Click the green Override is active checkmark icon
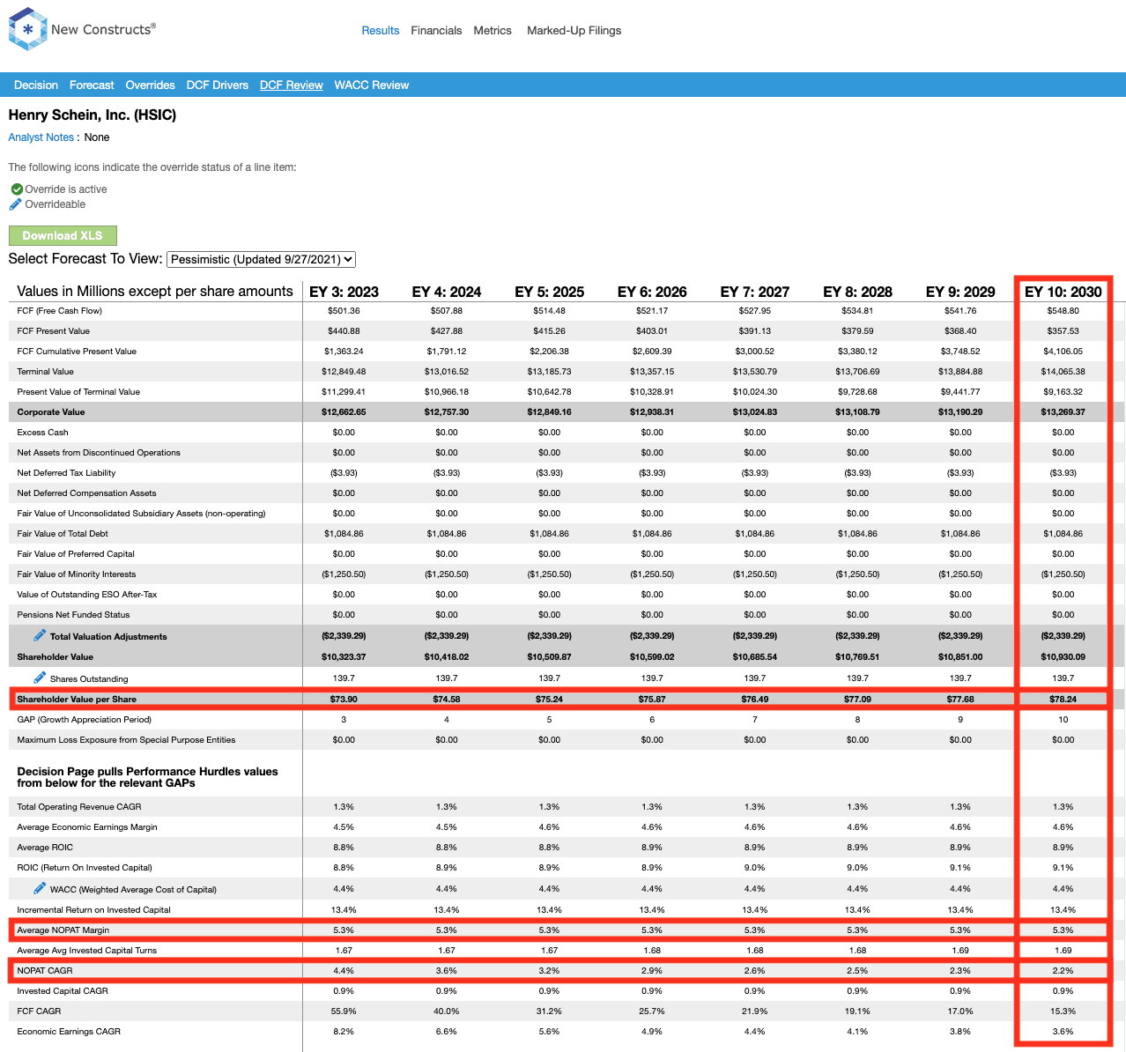This screenshot has width=1126, height=1052. click(x=17, y=189)
